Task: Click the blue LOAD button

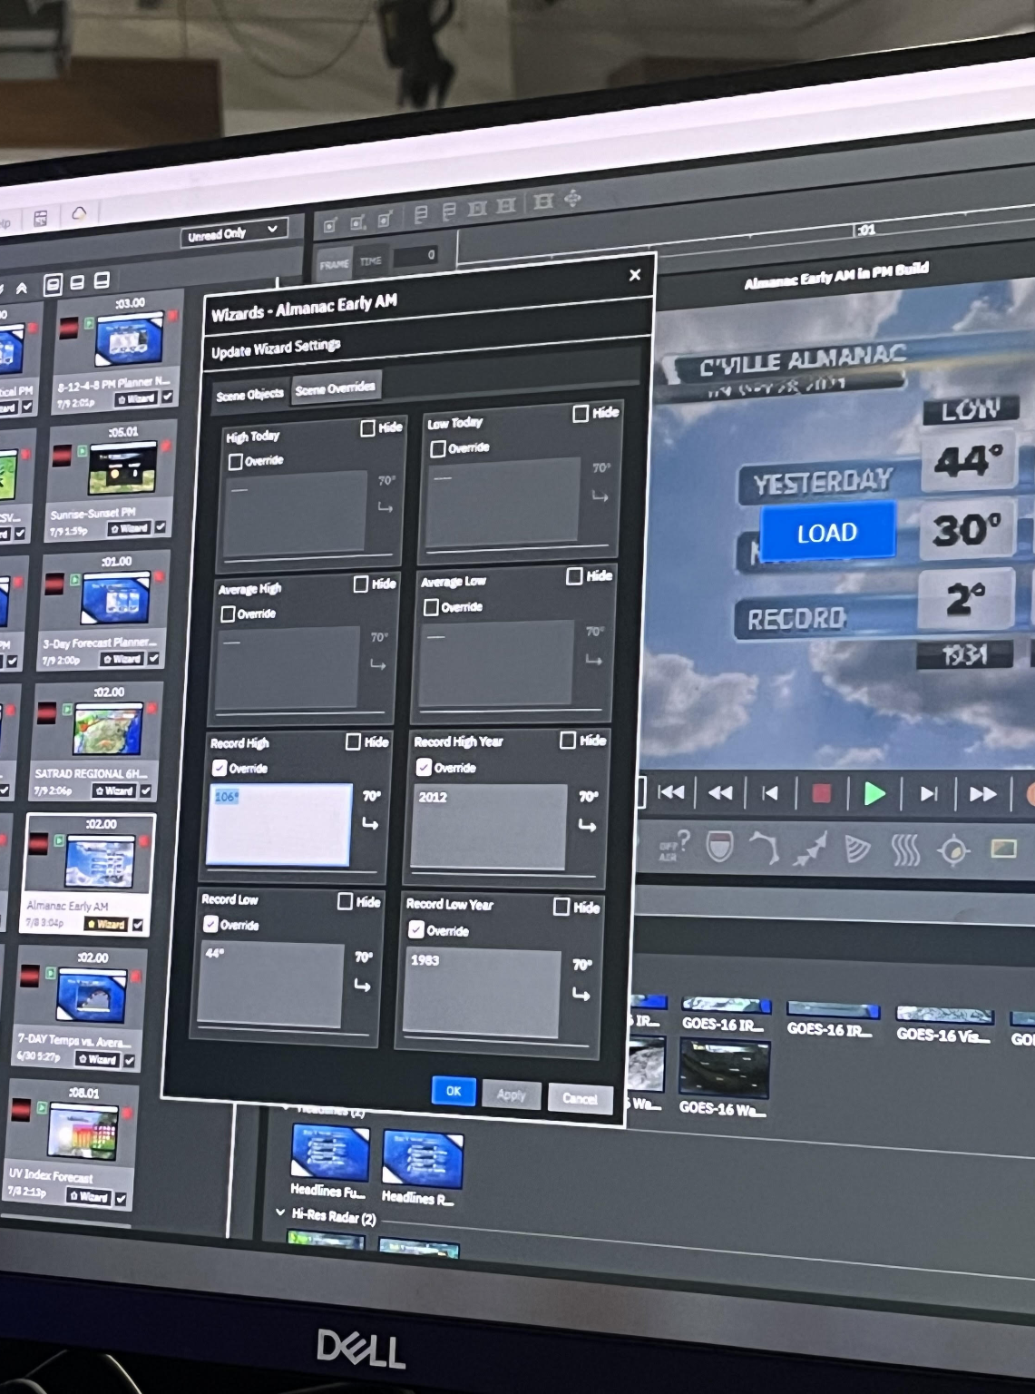Action: (x=827, y=532)
